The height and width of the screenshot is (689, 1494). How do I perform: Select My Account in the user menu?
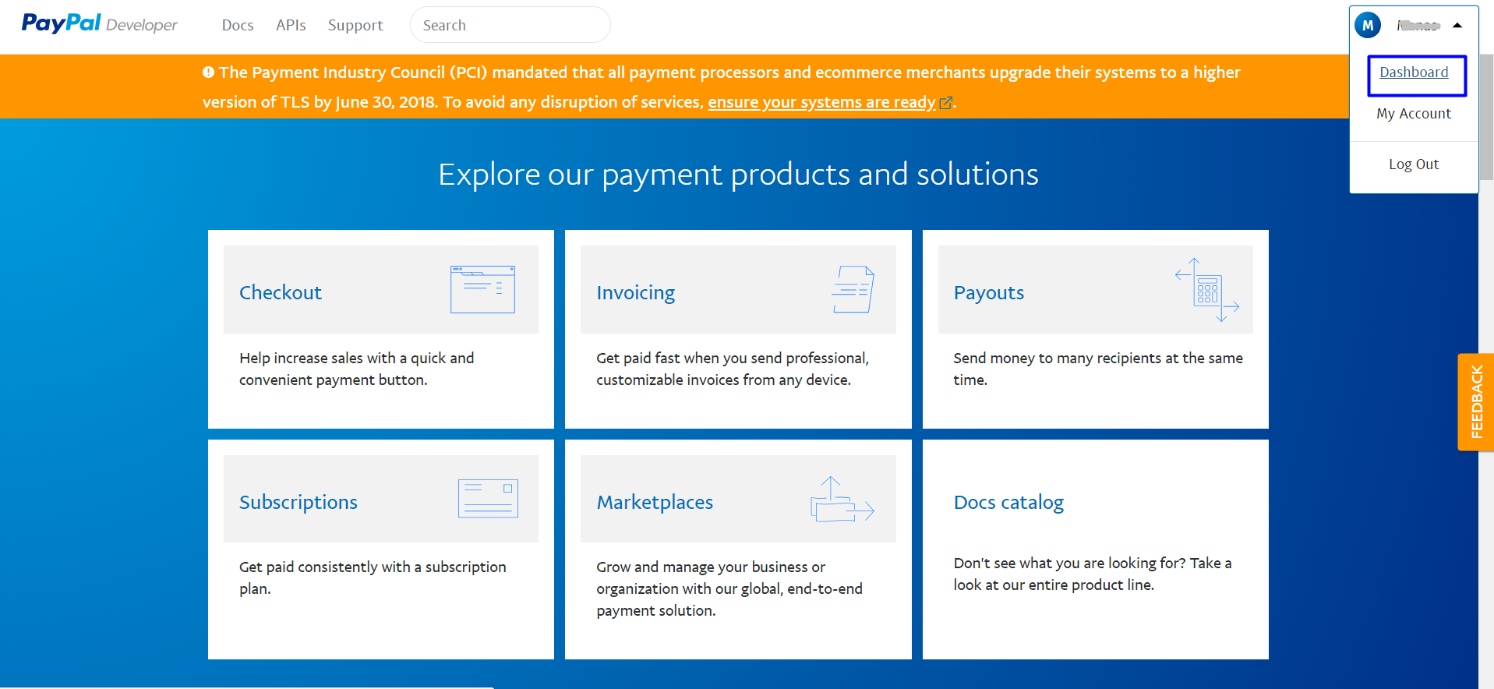(1414, 114)
